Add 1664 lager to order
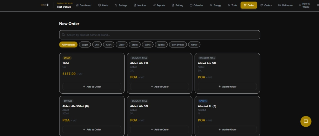Screen dimensions: 319x136 tap(92, 87)
